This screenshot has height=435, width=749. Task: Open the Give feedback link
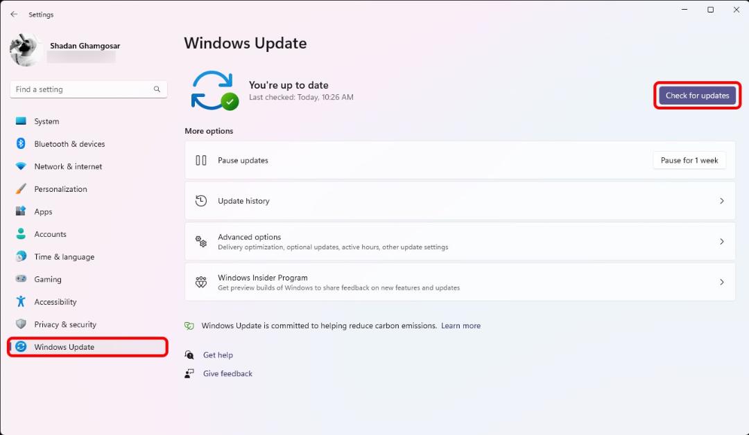[227, 373]
